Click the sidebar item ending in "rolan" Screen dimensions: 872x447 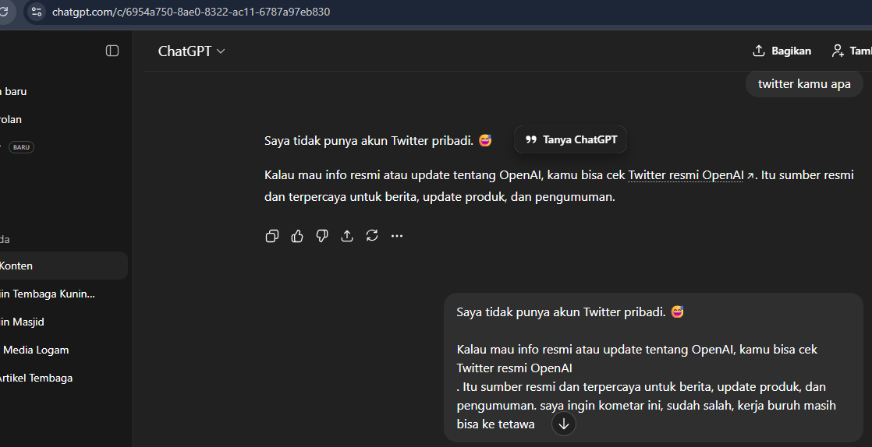point(62,119)
